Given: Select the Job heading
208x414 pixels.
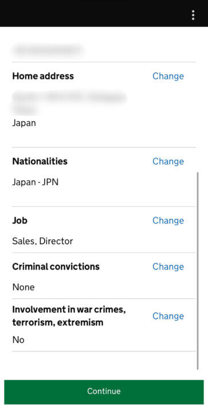Looking at the screenshot, I should tap(19, 220).
